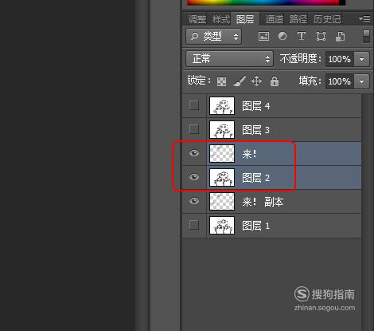
Task: Pick a color from the spectrum bar
Action: 266,2
